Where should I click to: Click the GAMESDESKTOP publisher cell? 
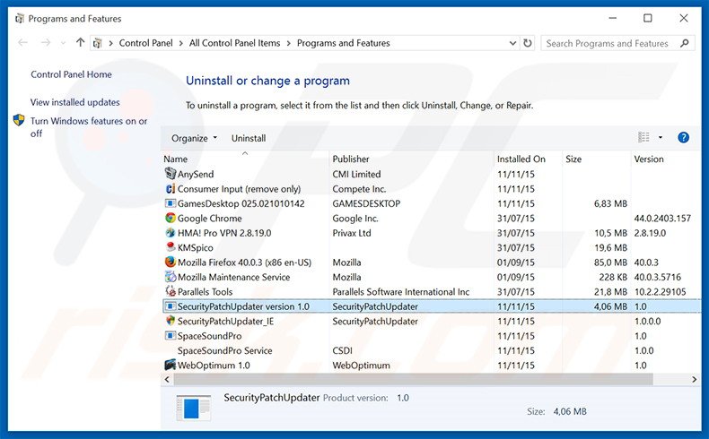pos(366,203)
